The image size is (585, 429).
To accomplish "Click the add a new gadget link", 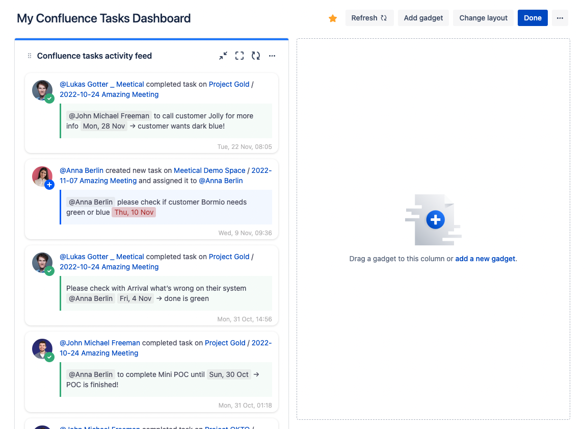I will pos(485,259).
